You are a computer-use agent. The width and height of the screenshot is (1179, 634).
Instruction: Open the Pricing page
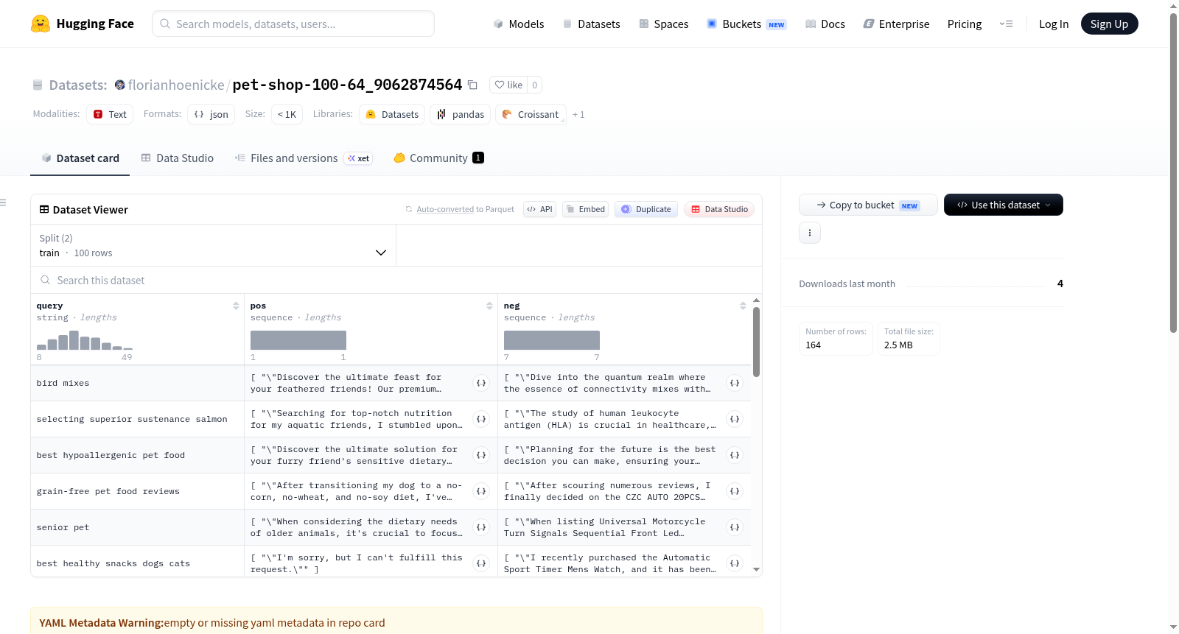pos(965,24)
